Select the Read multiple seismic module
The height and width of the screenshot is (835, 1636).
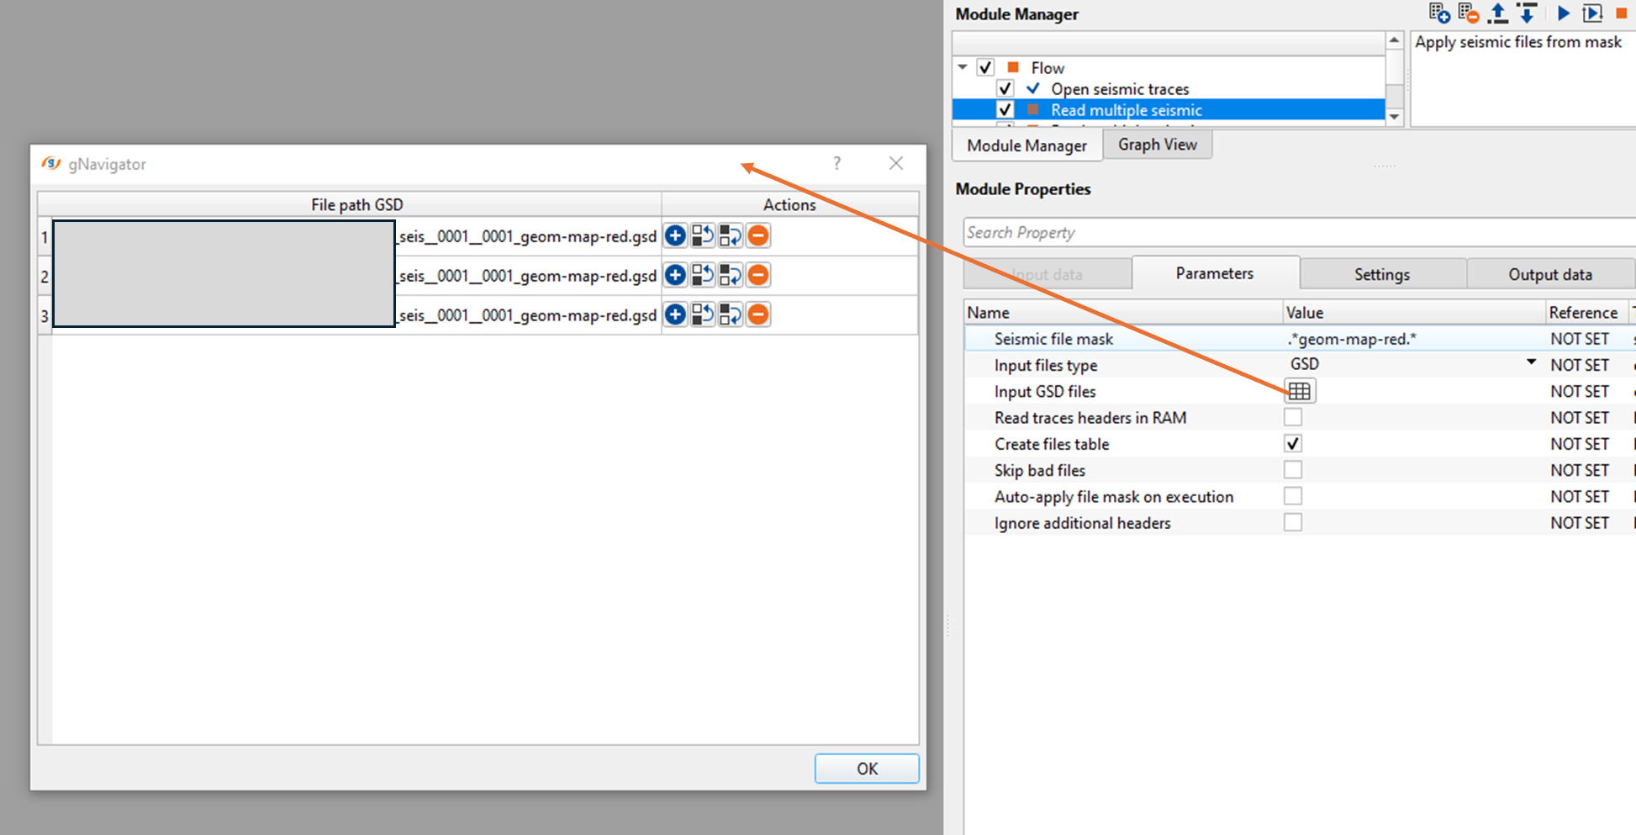pos(1127,109)
